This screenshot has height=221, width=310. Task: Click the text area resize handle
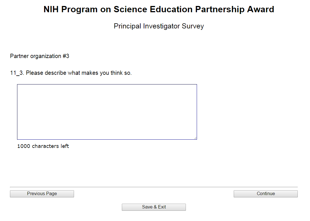195,138
